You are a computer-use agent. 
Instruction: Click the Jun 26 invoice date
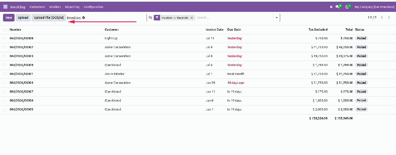click(210, 83)
